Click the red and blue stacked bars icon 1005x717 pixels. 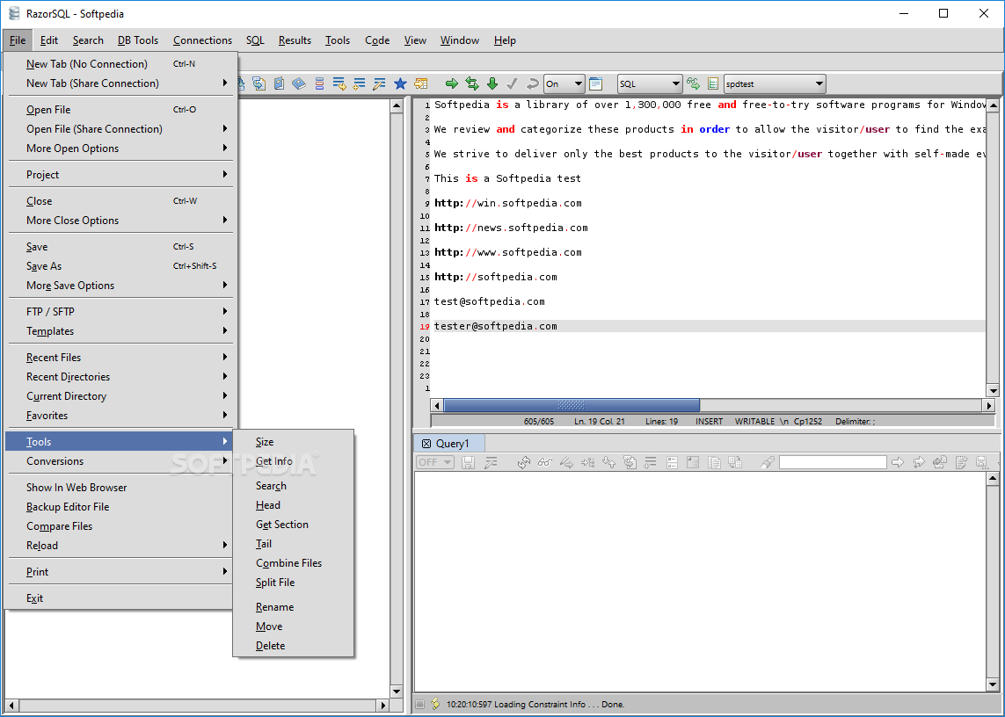pos(319,84)
